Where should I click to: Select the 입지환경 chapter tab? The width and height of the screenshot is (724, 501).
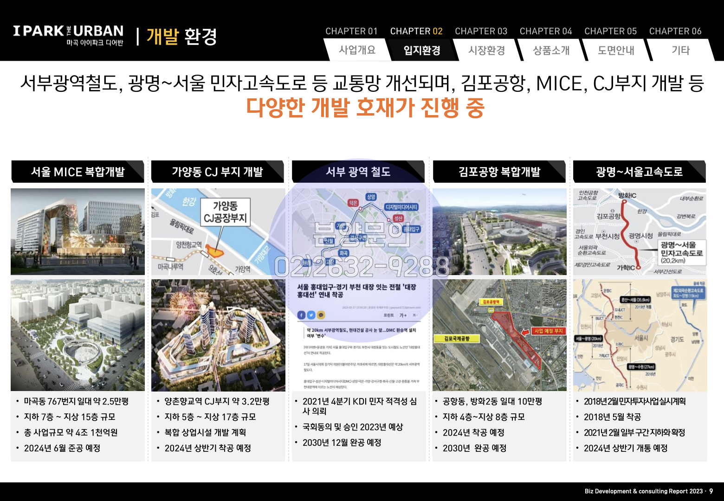422,50
